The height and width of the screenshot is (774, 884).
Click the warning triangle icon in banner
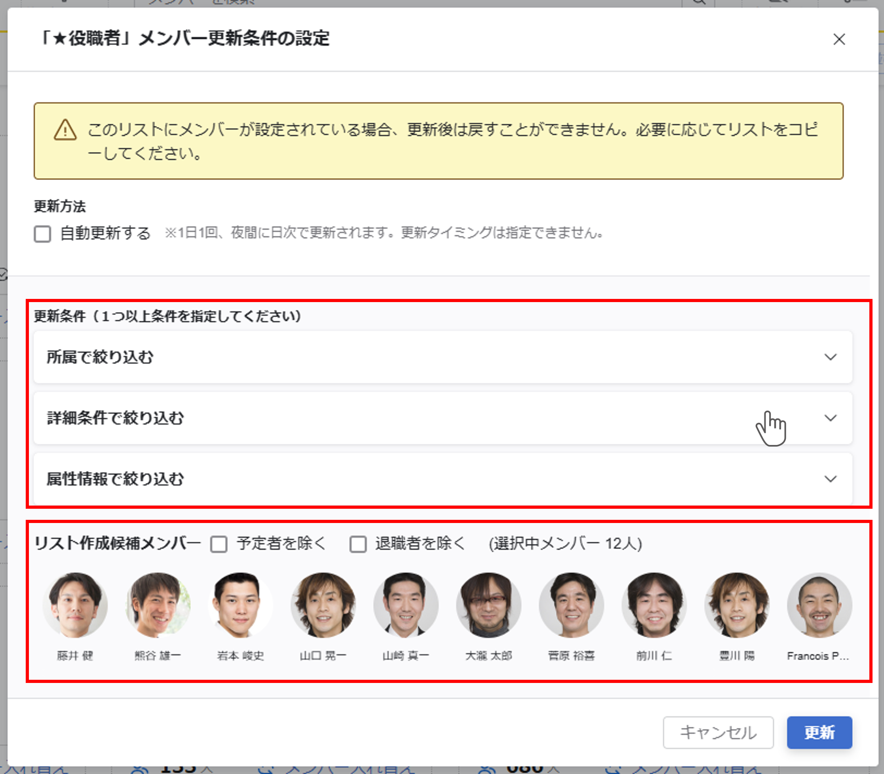65,130
